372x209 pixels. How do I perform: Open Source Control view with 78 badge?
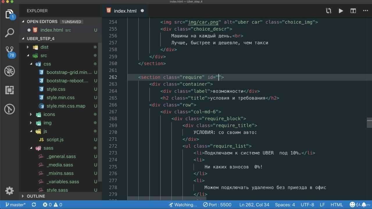10,52
